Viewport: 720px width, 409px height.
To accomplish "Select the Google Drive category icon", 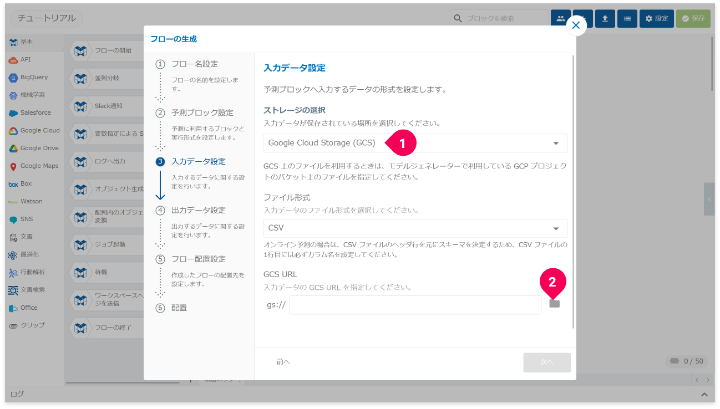I will (x=13, y=149).
